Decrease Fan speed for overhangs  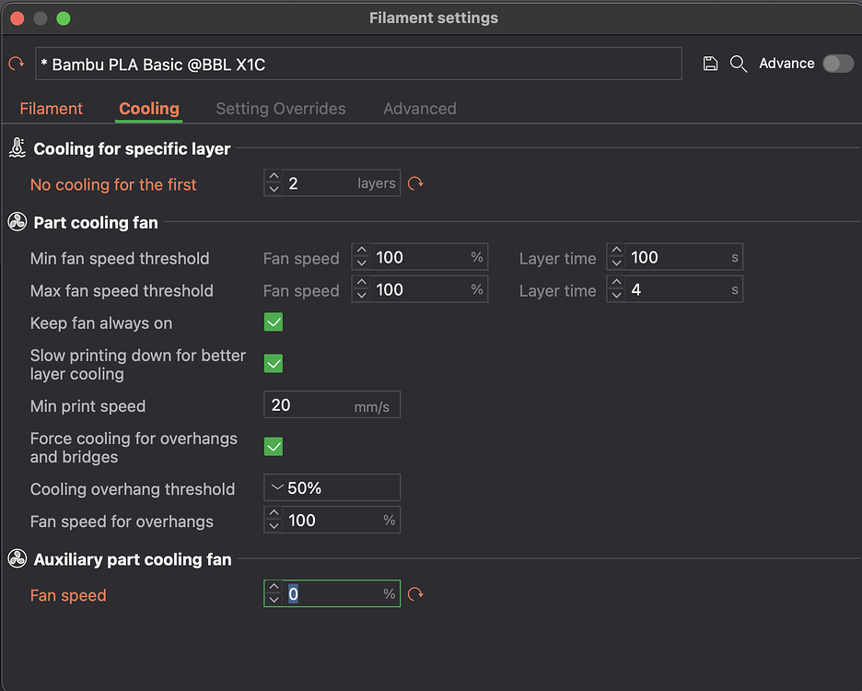pos(274,526)
